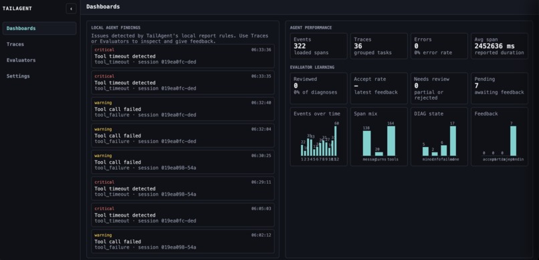This screenshot has width=539, height=260.
Task: Click the Feedback pending bar labeled 7
Action: (x=513, y=141)
